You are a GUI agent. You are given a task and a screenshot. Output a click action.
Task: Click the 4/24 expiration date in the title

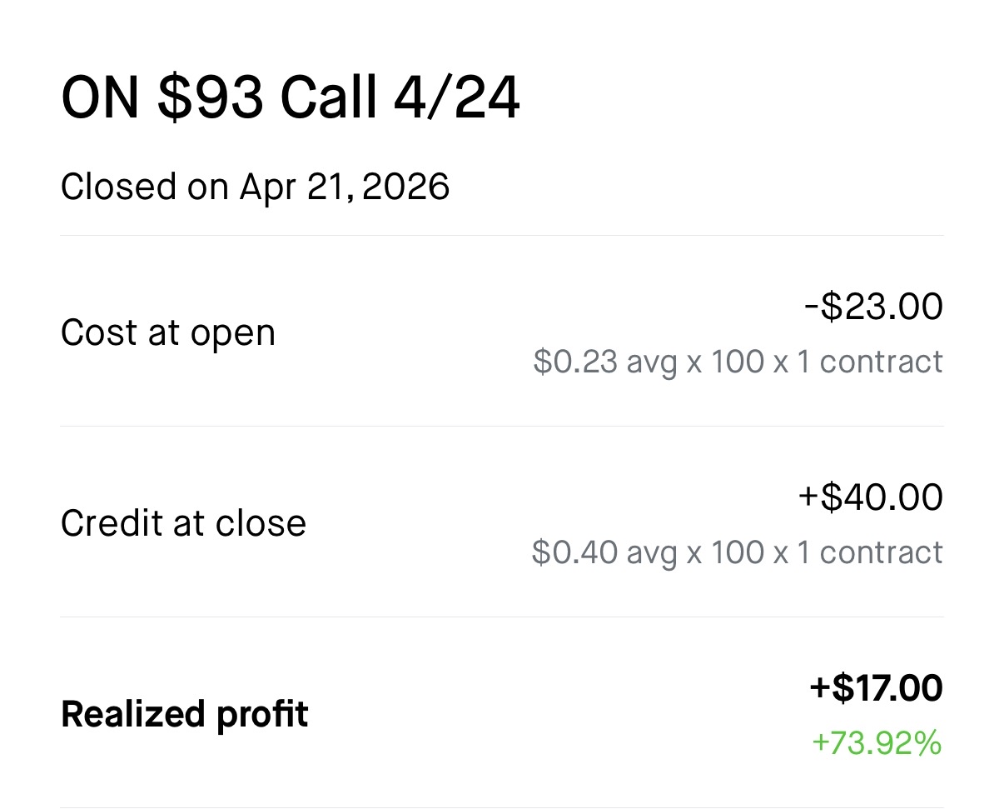coord(457,99)
